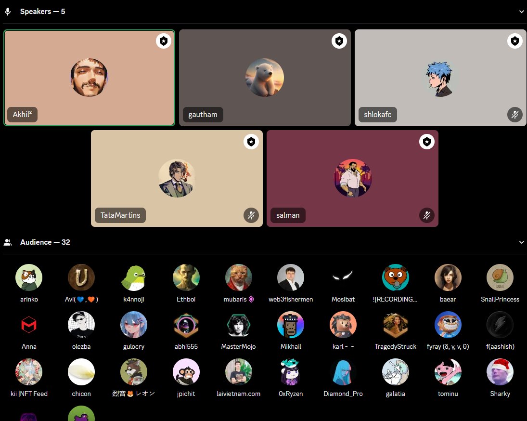Image resolution: width=527 pixels, height=421 pixels.
Task: Click the muted microphone icon on shlokafc's tile
Action: click(x=515, y=115)
